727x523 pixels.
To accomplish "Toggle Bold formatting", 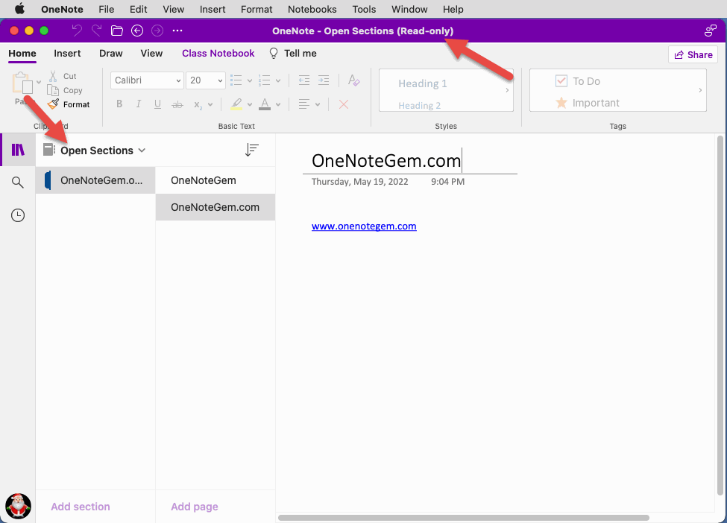I will point(119,104).
